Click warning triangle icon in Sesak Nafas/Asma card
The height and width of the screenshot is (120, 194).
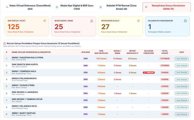[92, 21]
